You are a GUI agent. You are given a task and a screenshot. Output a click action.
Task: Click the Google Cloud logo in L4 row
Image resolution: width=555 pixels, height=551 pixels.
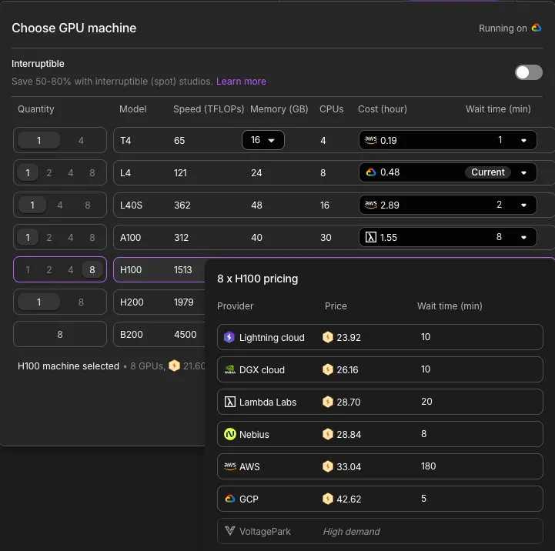[x=370, y=172]
